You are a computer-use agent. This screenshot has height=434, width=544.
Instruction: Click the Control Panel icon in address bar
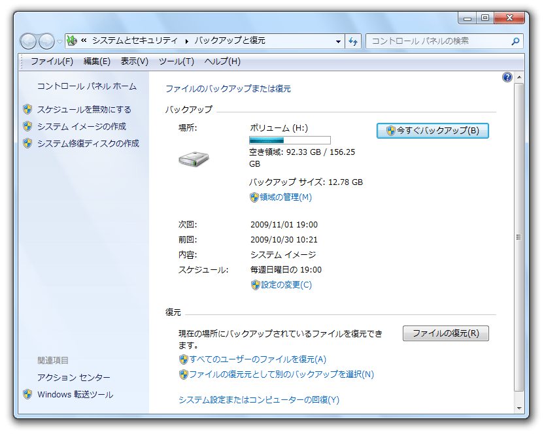click(x=72, y=41)
